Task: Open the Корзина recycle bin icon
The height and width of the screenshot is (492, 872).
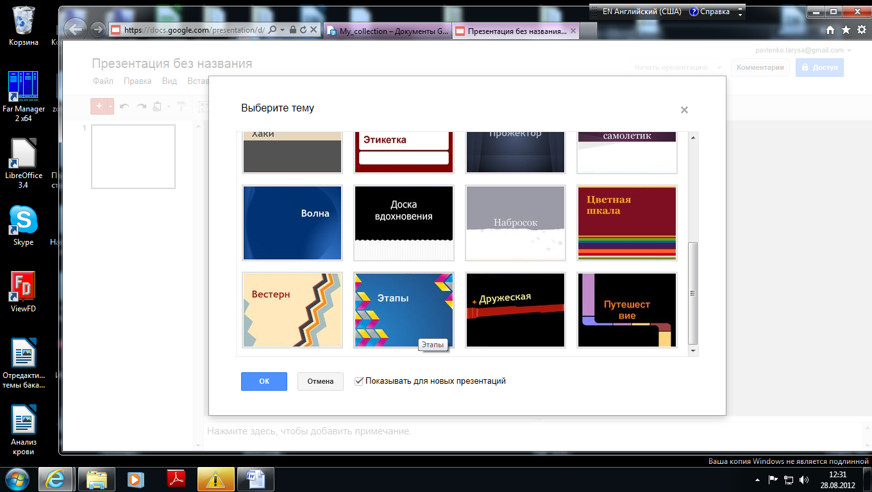Action: pyautogui.click(x=24, y=27)
